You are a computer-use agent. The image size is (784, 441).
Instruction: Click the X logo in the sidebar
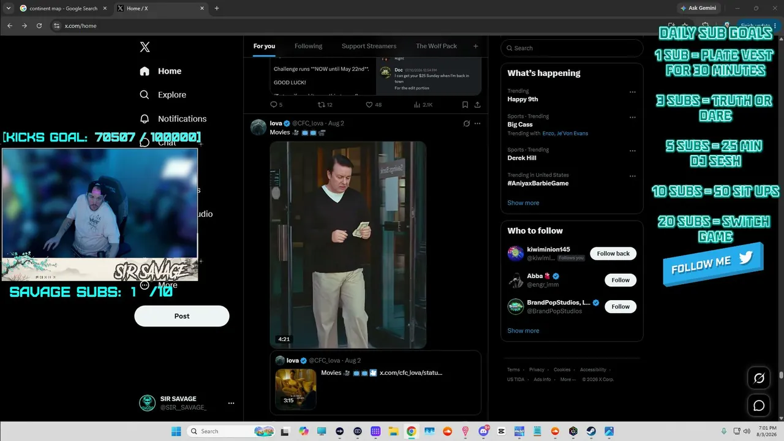click(x=145, y=47)
